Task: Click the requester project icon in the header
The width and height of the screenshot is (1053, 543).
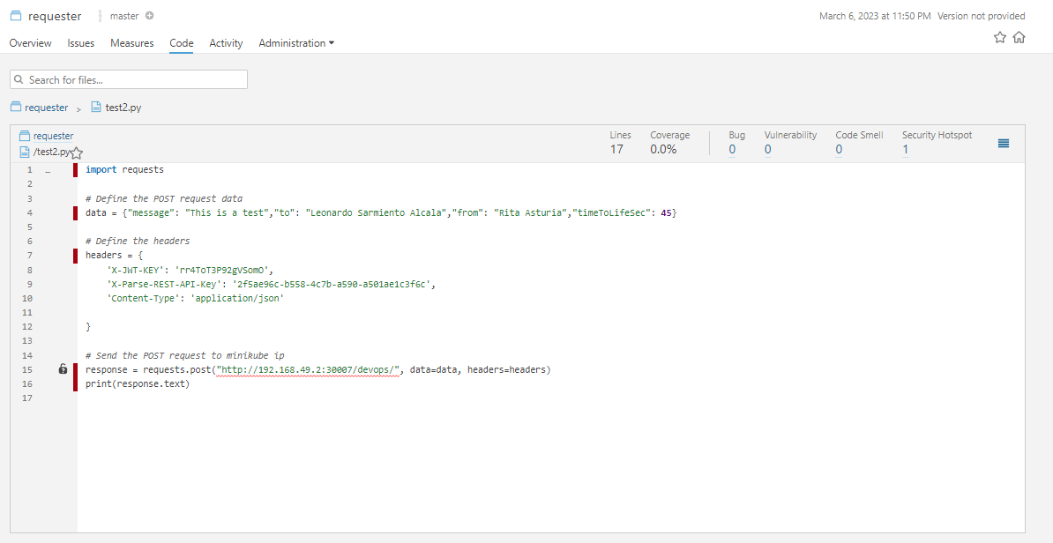Action: coord(16,15)
